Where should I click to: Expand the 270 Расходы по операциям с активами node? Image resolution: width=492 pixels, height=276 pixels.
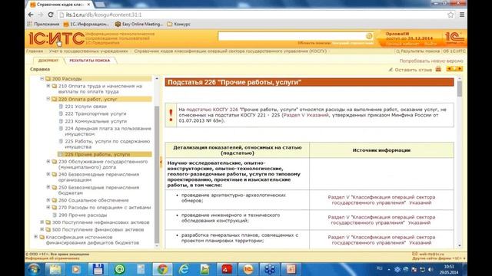(48, 207)
